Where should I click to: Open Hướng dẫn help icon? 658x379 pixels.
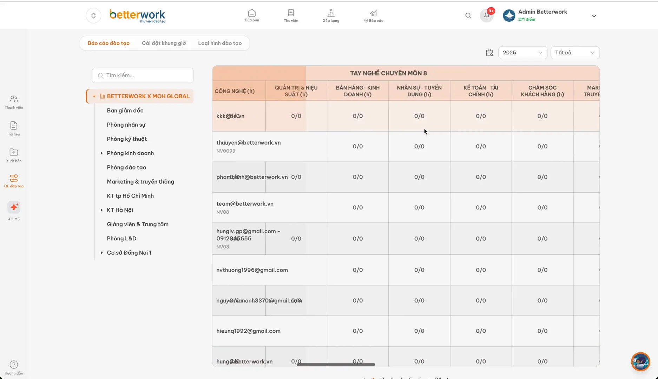tap(14, 368)
